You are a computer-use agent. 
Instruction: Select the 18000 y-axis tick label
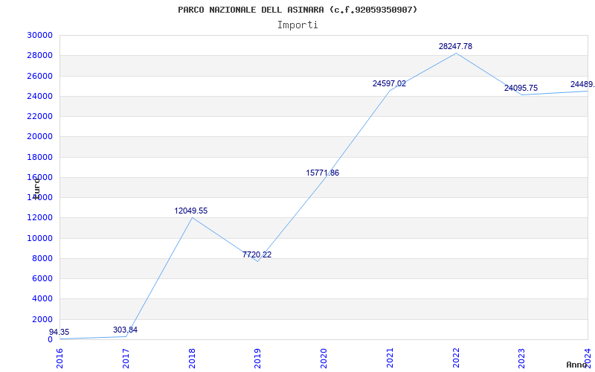click(x=39, y=157)
